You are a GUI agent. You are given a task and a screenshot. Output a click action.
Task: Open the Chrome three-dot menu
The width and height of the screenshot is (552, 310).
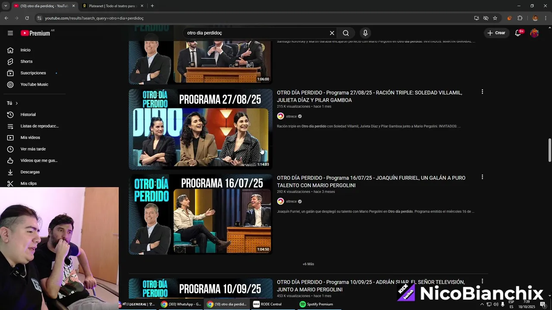click(546, 18)
